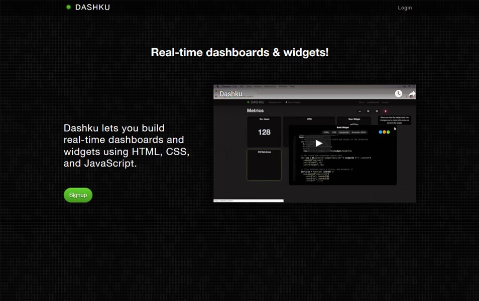Open the Dashku video title link
Image resolution: width=479 pixels, height=301 pixels.
tap(231, 94)
